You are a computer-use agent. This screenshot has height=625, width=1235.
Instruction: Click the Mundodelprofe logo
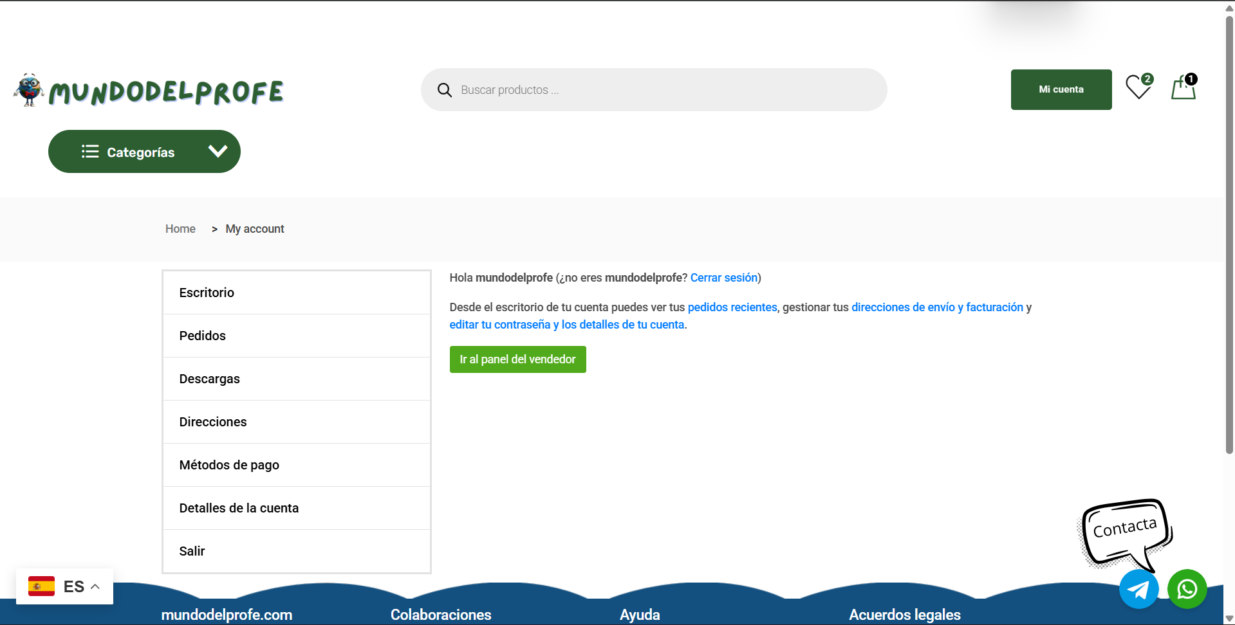[x=149, y=91]
